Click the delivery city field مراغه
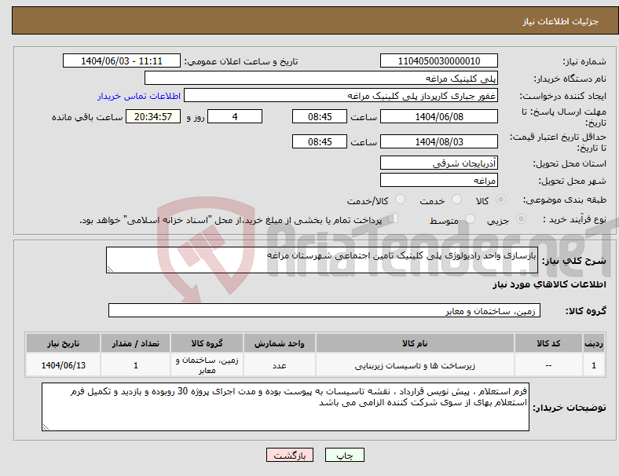Image resolution: width=619 pixels, height=476 pixels. 439,181
